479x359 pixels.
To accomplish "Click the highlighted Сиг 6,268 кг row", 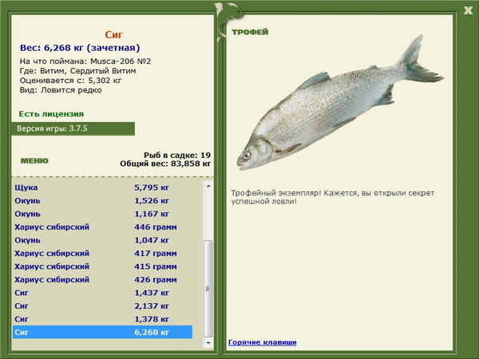I will pyautogui.click(x=103, y=332).
